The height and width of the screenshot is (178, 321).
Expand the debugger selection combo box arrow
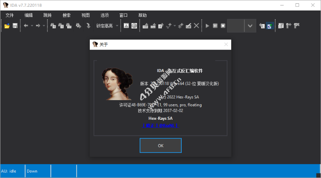click(250, 26)
